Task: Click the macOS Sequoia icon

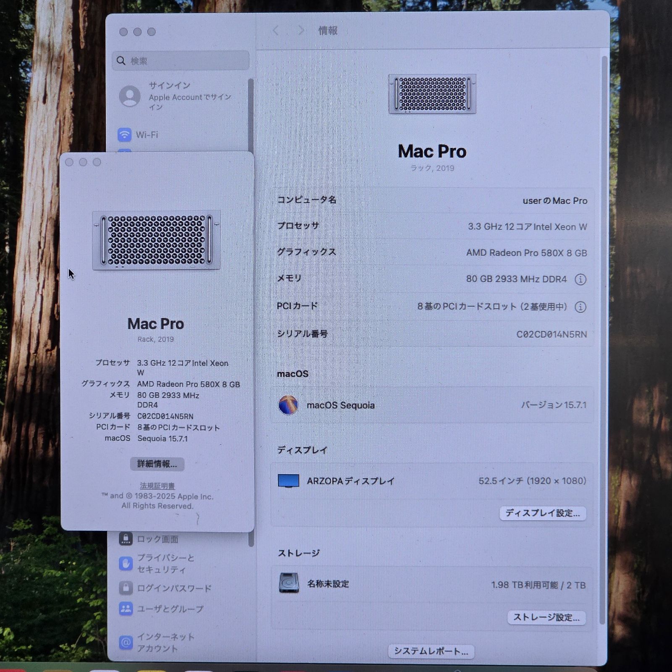Action: [288, 405]
